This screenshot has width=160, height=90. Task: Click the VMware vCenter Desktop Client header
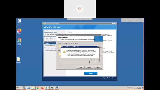pyautogui.click(x=50, y=37)
